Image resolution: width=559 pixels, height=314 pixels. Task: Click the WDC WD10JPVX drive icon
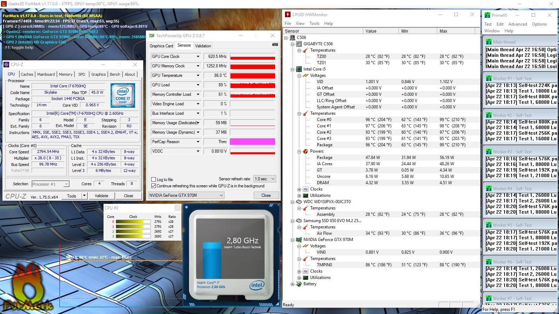pyautogui.click(x=299, y=202)
